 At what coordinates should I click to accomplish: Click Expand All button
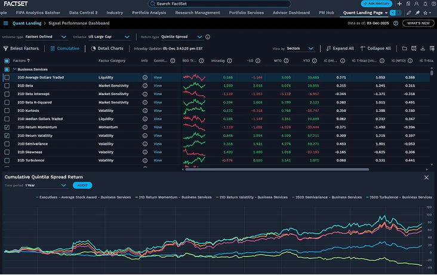tap(340, 48)
